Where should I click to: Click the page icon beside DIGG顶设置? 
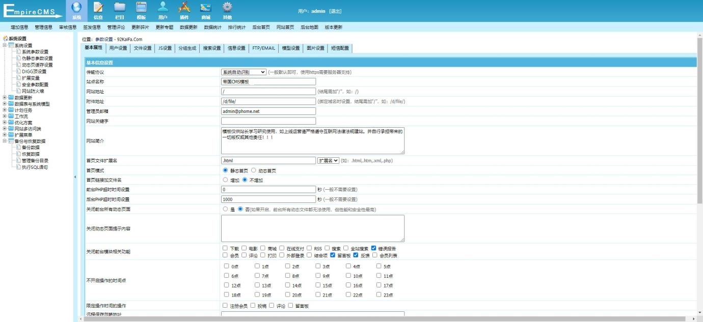point(19,71)
